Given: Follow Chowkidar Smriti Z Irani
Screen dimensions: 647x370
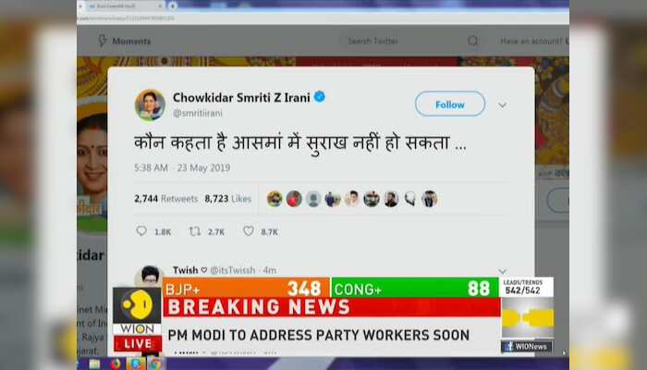Looking at the screenshot, I should [x=450, y=104].
